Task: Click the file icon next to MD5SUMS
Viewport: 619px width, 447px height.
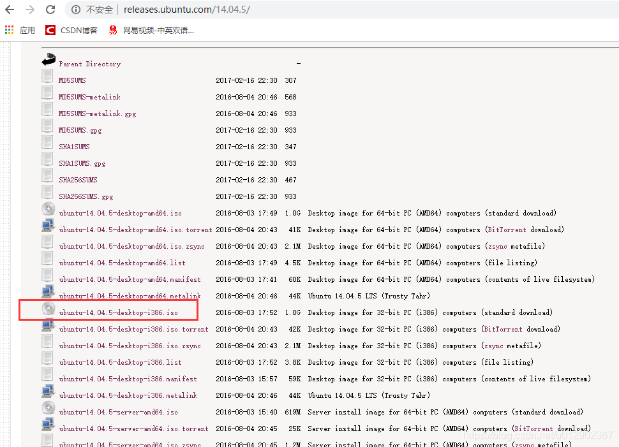Action: (47, 76)
